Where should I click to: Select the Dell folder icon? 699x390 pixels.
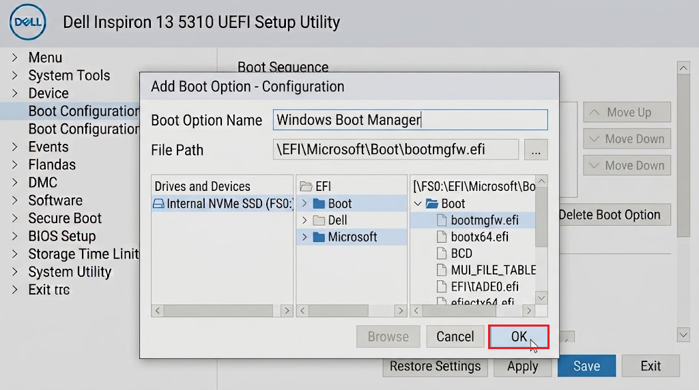[319, 220]
